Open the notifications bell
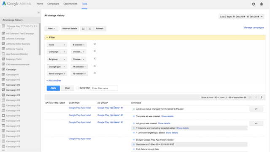 pos(262,4)
